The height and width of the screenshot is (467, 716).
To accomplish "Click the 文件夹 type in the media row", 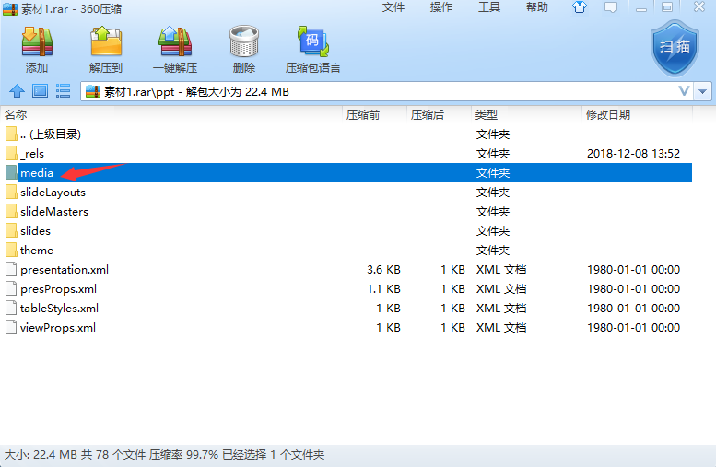I will 493,172.
